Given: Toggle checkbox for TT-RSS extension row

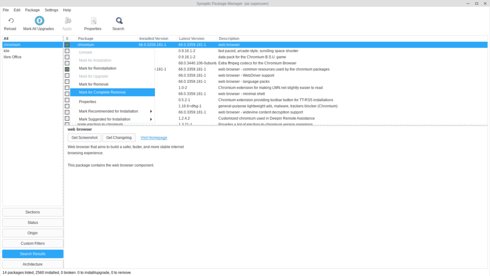Looking at the screenshot, I should coord(67,100).
